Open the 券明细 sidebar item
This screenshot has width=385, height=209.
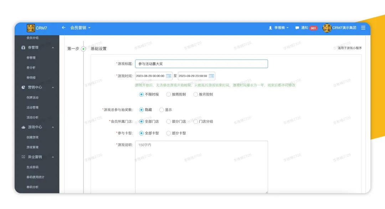pyautogui.click(x=31, y=78)
